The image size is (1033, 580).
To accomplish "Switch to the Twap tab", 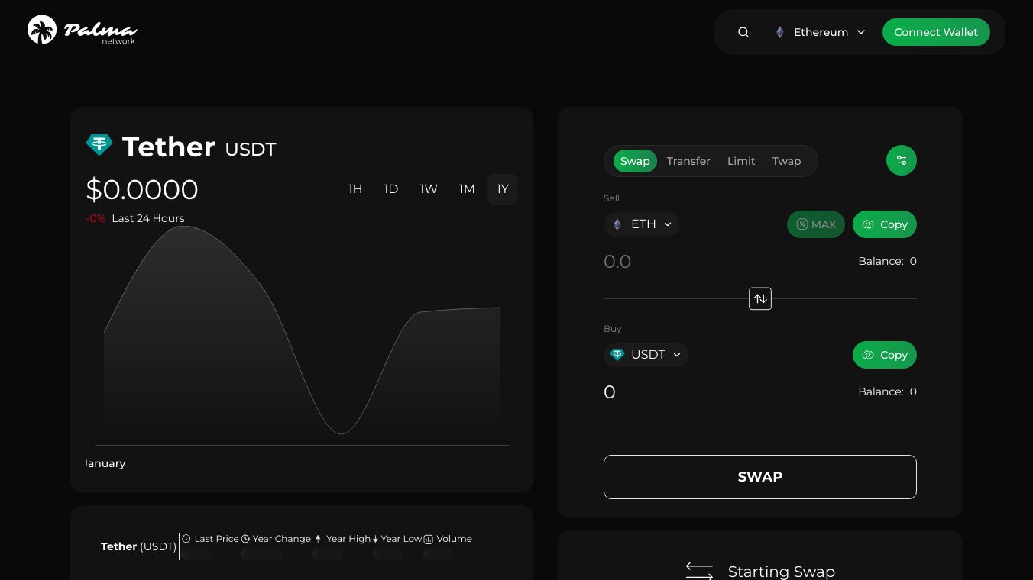I will (x=786, y=161).
